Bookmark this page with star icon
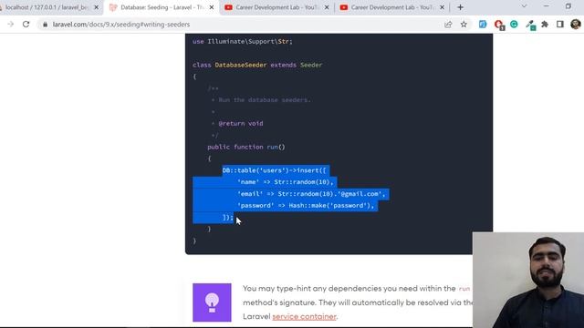The image size is (584, 328). pyautogui.click(x=464, y=25)
